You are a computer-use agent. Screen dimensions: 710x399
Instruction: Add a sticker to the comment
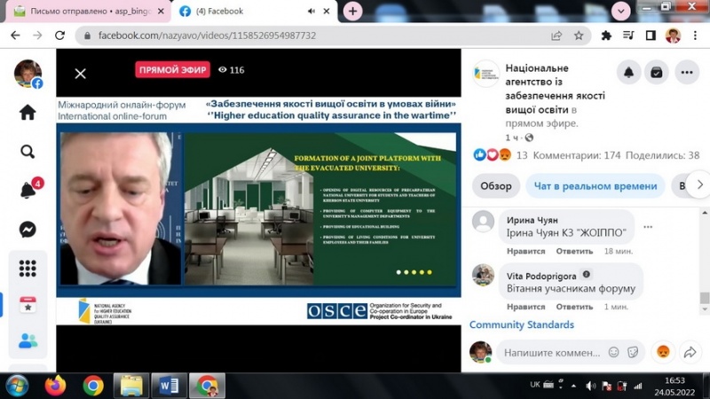tap(633, 352)
